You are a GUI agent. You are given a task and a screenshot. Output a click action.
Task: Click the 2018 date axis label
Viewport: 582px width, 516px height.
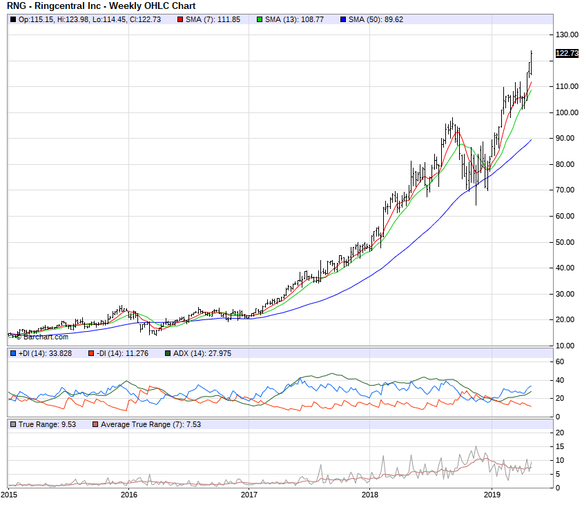tap(370, 495)
